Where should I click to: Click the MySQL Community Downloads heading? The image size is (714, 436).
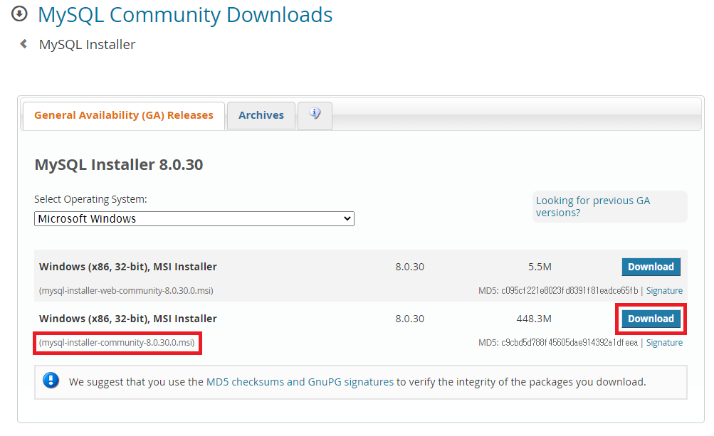tap(185, 14)
